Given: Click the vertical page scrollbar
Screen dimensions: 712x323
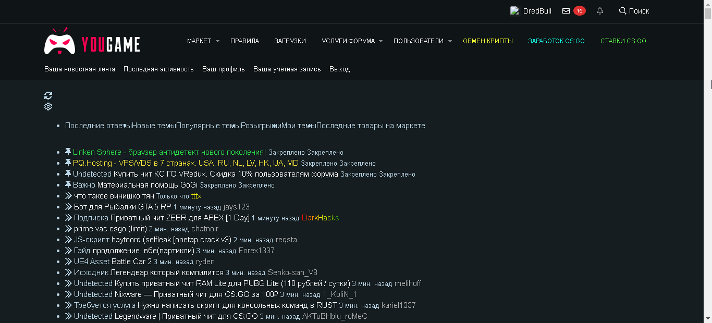Looking at the screenshot, I should point(707,156).
